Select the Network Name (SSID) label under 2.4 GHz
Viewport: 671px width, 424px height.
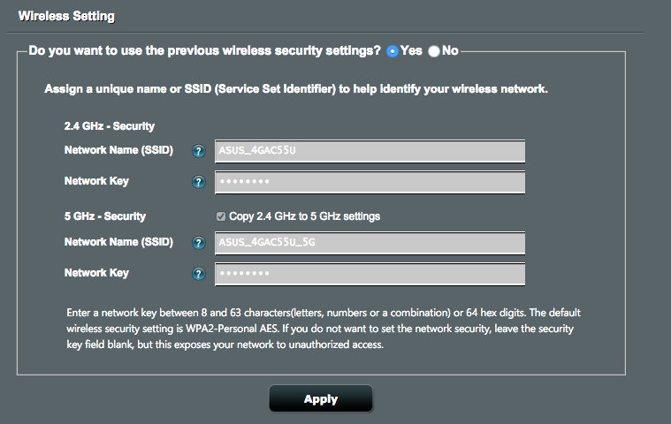point(118,150)
